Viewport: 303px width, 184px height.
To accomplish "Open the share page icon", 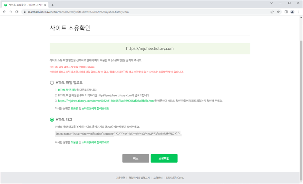I will coord(272,12).
